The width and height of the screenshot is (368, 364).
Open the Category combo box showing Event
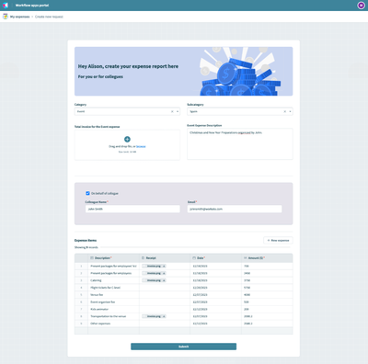click(127, 111)
